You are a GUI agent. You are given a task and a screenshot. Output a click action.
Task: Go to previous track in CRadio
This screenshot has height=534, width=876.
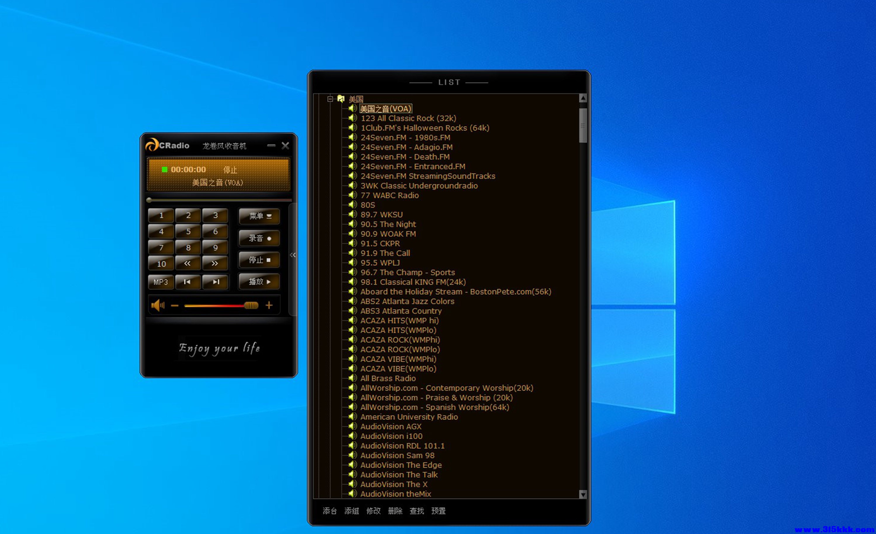188,282
